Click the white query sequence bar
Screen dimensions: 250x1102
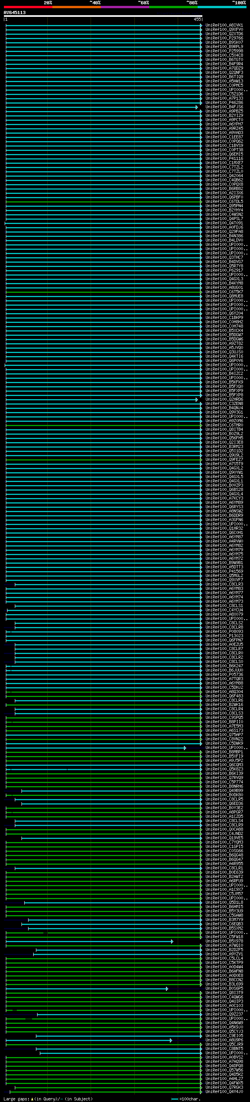(x=103, y=16)
